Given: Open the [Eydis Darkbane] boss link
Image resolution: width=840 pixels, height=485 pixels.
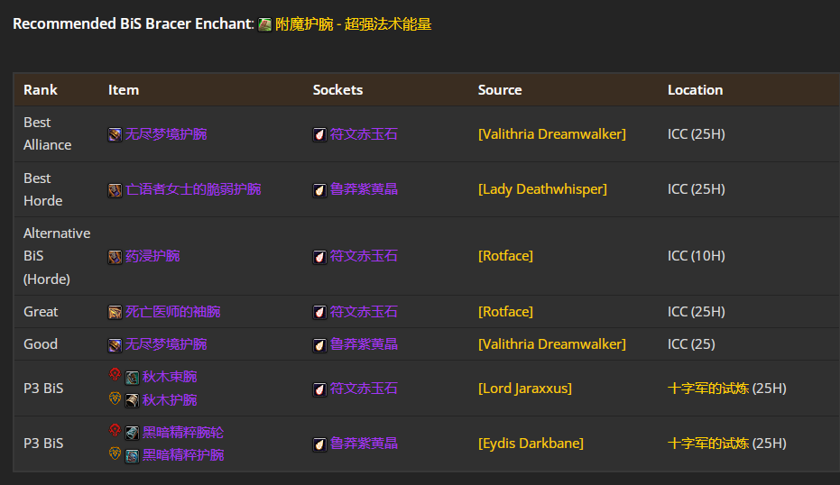Looking at the screenshot, I should (531, 444).
